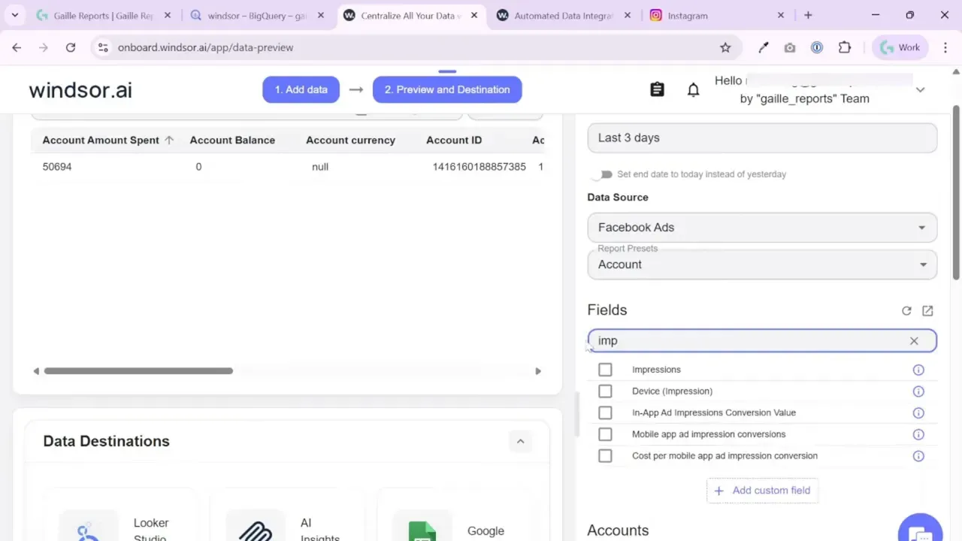Reload the browser page

pos(71,47)
